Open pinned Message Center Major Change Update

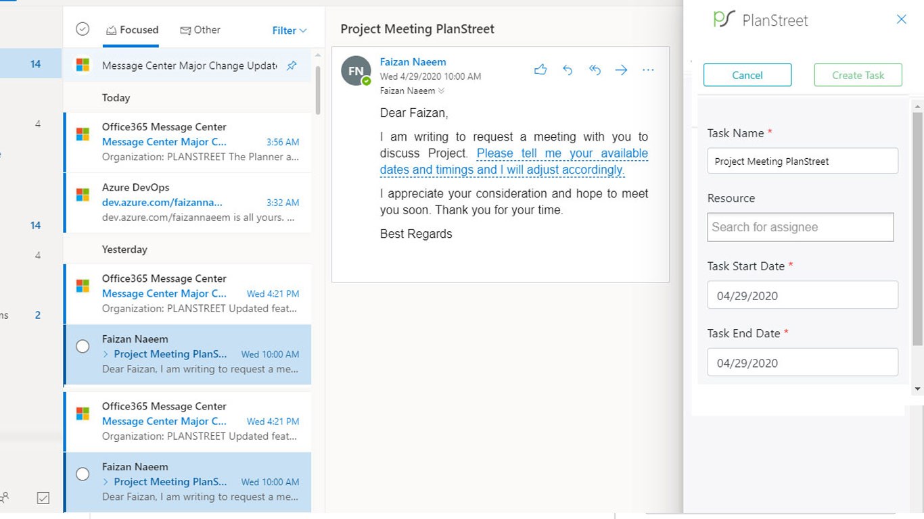pyautogui.click(x=188, y=66)
